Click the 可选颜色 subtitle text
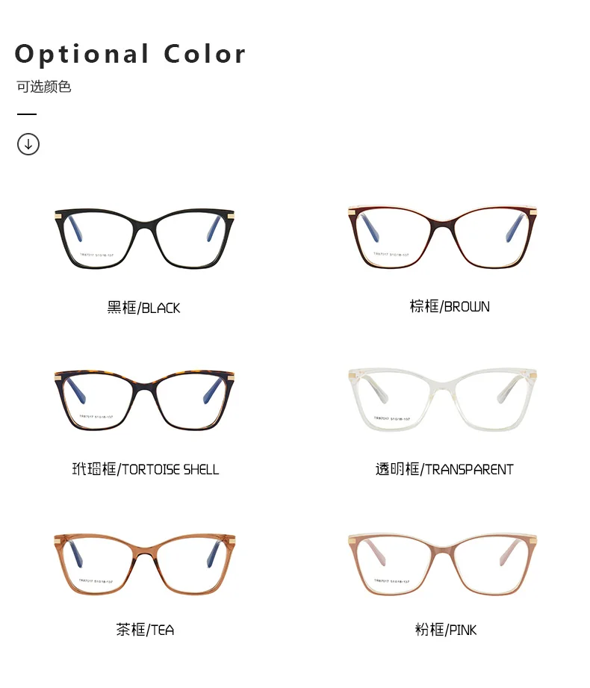 pyautogui.click(x=44, y=87)
